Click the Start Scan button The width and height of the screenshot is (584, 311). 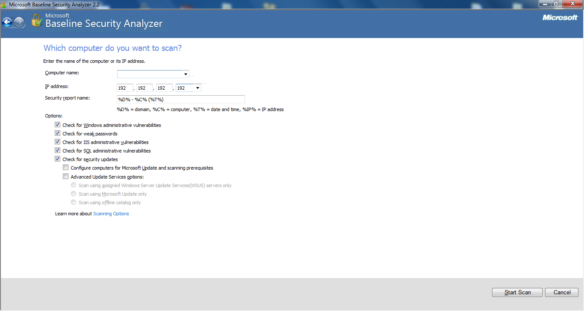pyautogui.click(x=517, y=293)
